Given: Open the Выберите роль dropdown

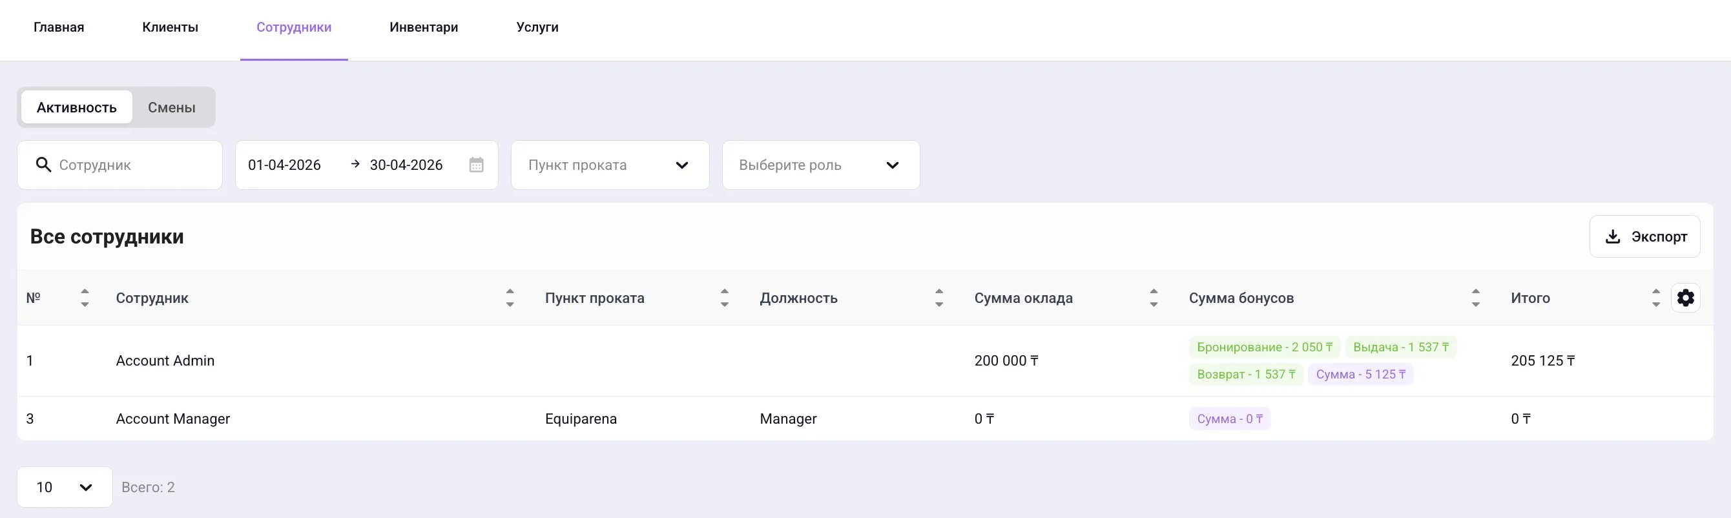Looking at the screenshot, I should click(x=821, y=165).
